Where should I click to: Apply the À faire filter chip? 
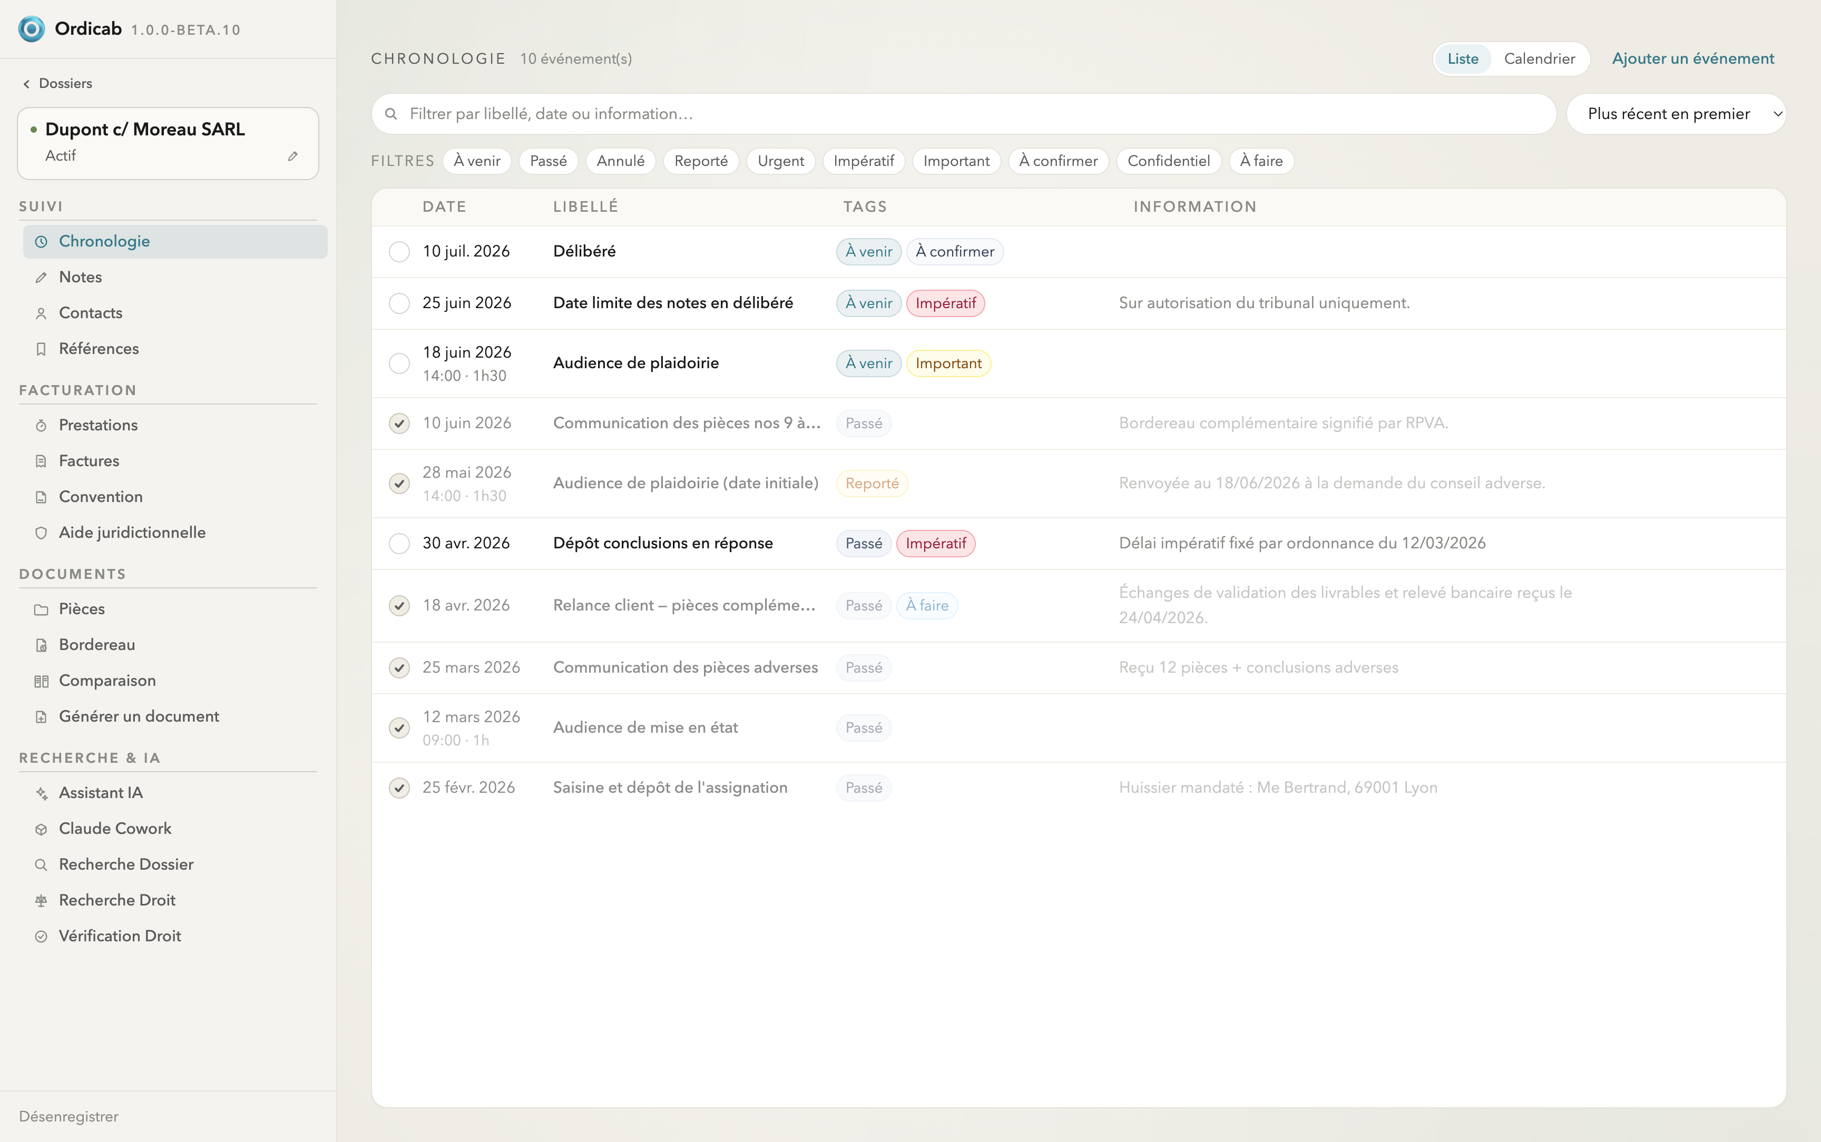tap(1261, 161)
